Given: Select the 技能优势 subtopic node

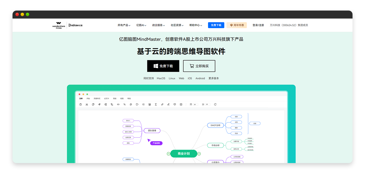Looking at the screenshot, I should point(128,126).
